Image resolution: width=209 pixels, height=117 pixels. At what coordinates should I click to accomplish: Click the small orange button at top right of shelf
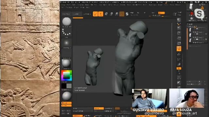[161, 13]
